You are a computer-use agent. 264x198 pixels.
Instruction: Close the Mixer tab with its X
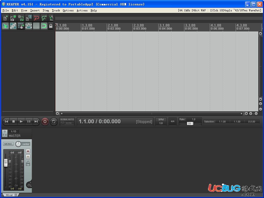pos(16,195)
